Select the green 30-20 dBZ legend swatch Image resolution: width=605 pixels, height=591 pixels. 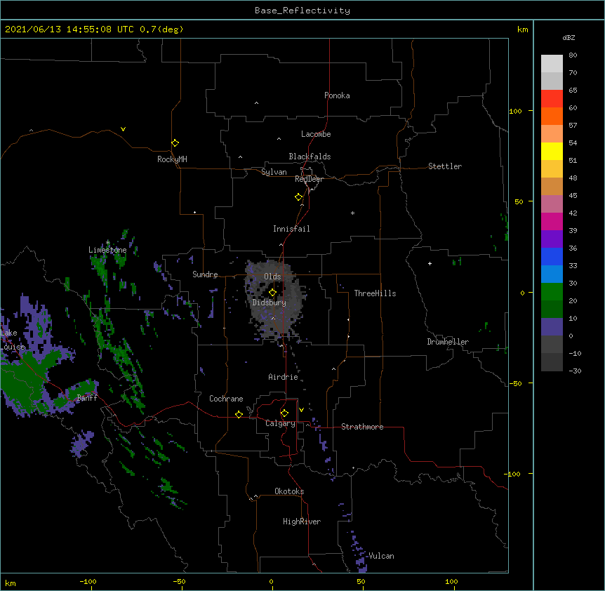[x=552, y=292]
